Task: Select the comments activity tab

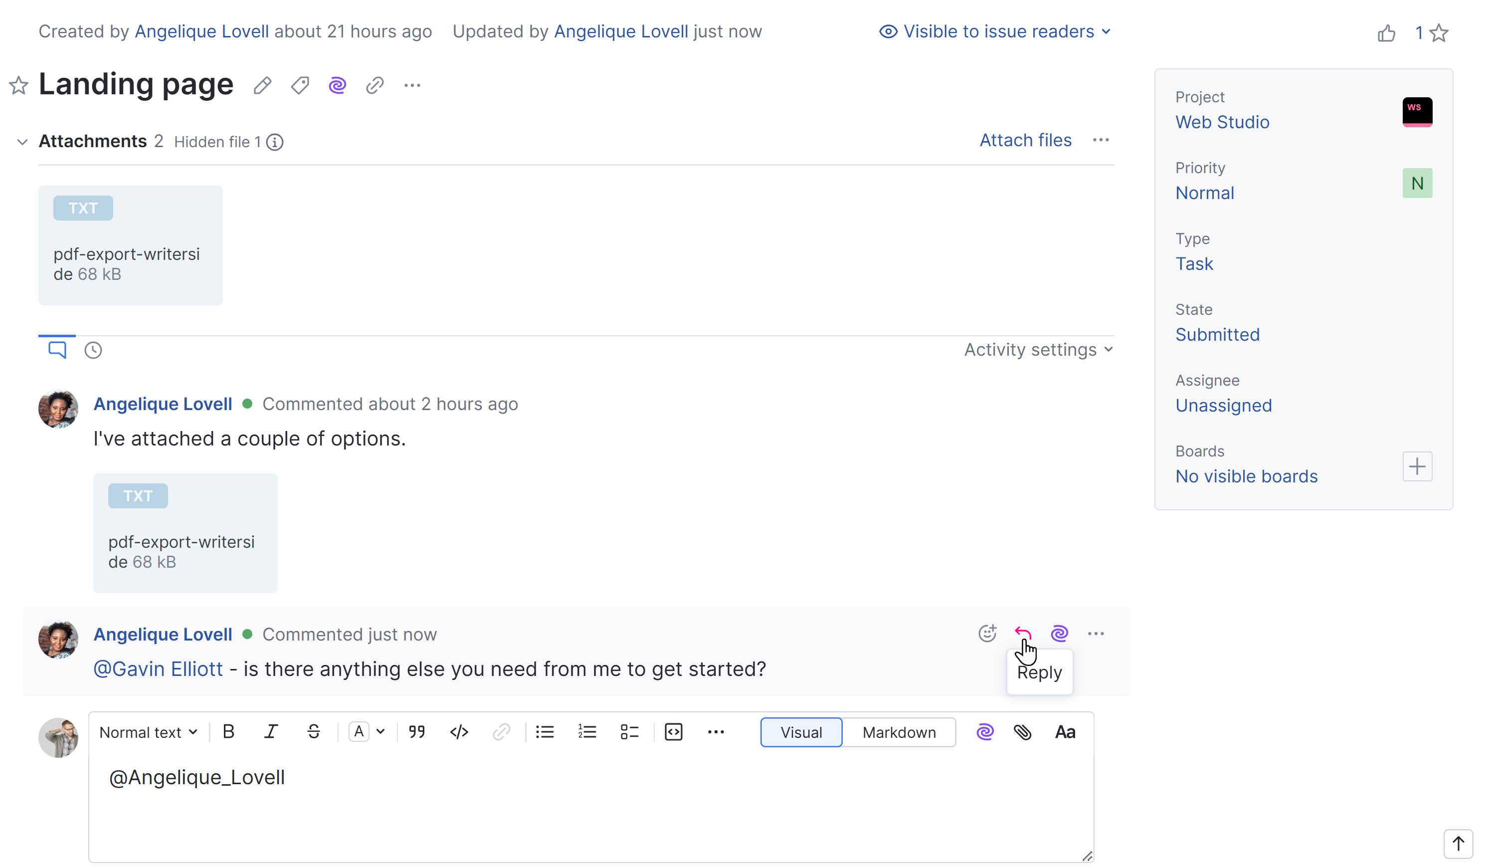Action: [x=57, y=350]
